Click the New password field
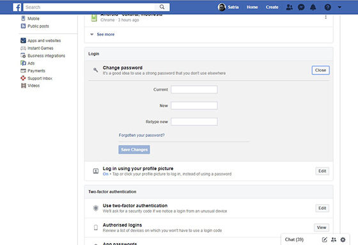Viewport: 358px width, 245px height. click(194, 106)
